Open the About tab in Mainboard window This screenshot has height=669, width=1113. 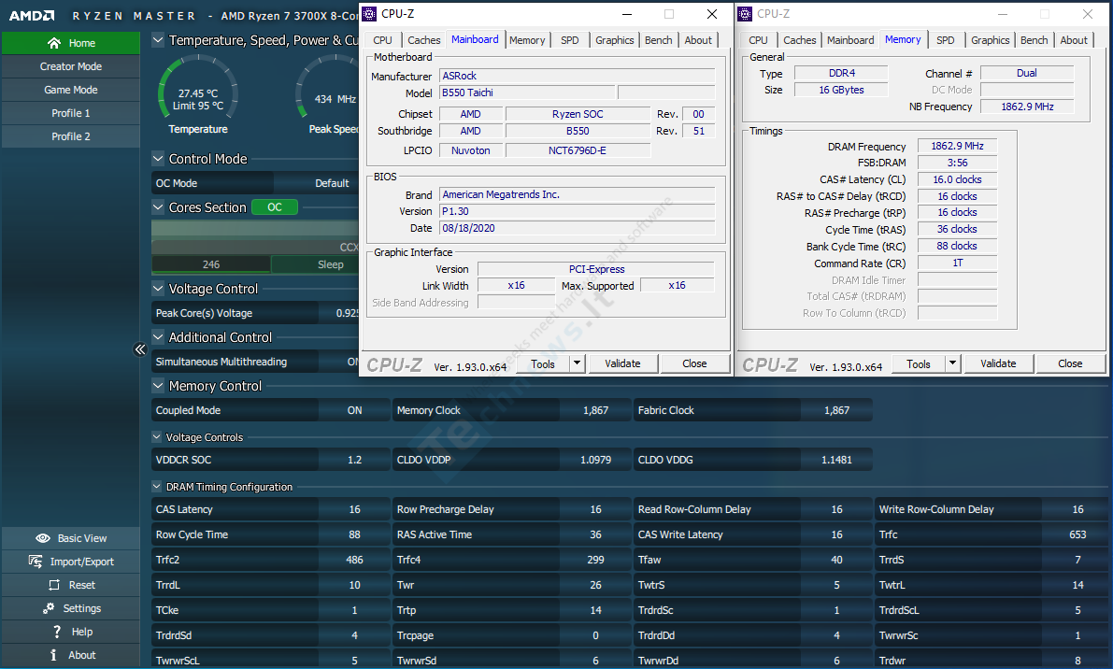click(698, 40)
